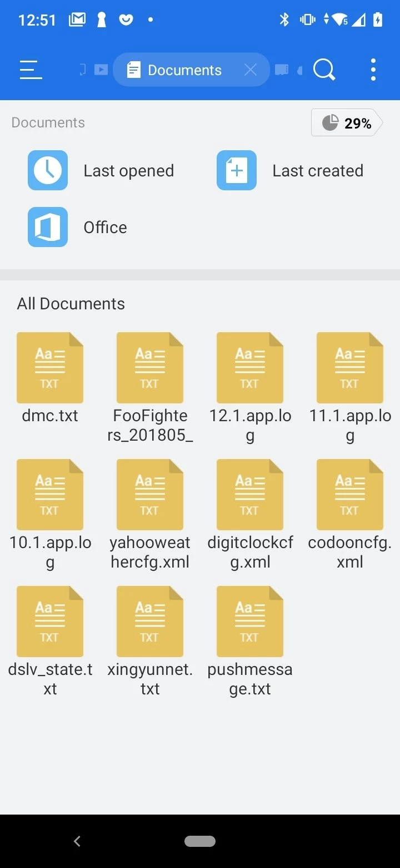
Task: Open the Last created plus-file icon
Action: 237,170
